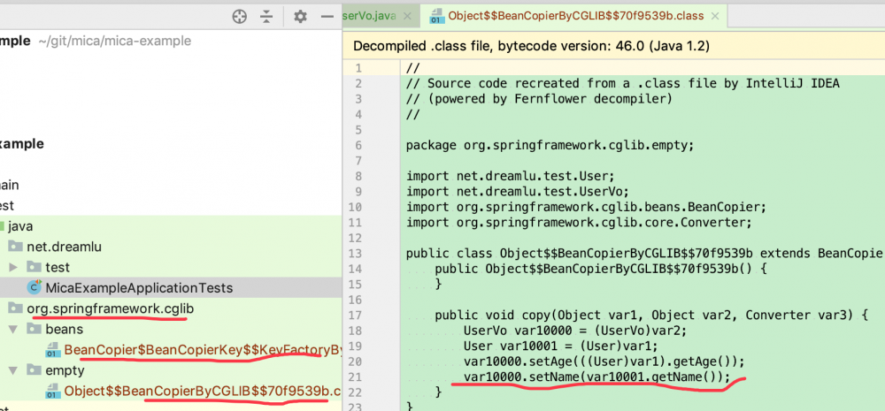The width and height of the screenshot is (885, 411).
Task: Select the net.dreamlu package
Action: [64, 247]
